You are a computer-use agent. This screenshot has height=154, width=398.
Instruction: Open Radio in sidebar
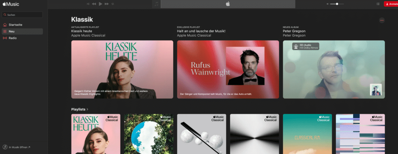pyautogui.click(x=22, y=38)
